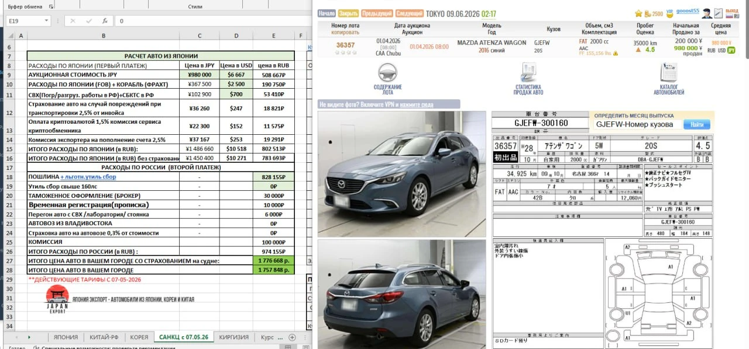Click the blue Найти button
The image size is (749, 349).
pos(696,124)
